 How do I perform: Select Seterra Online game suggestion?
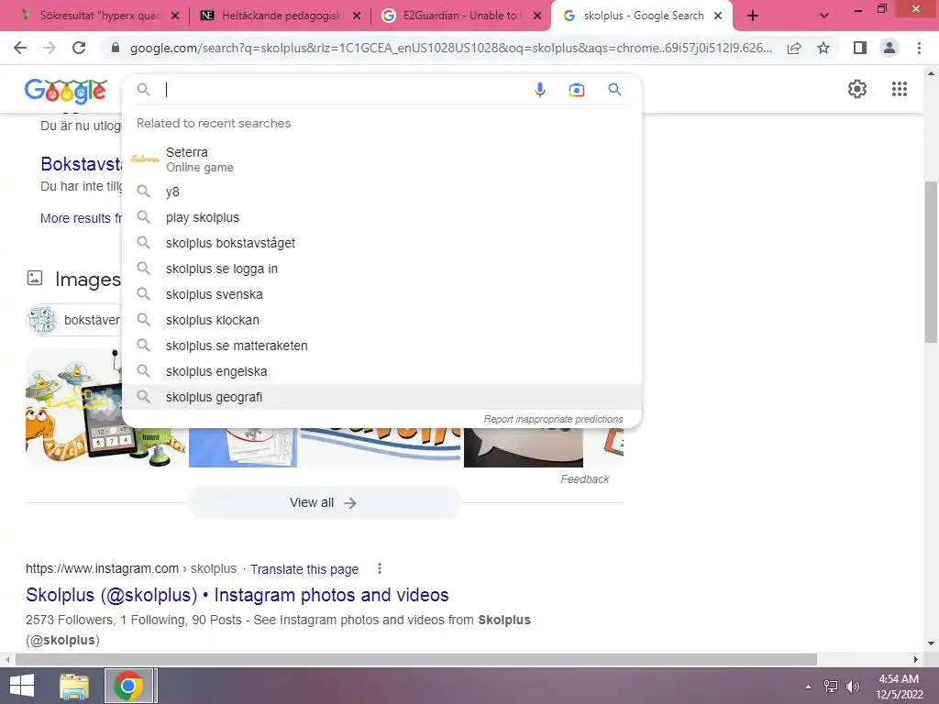[x=382, y=159]
